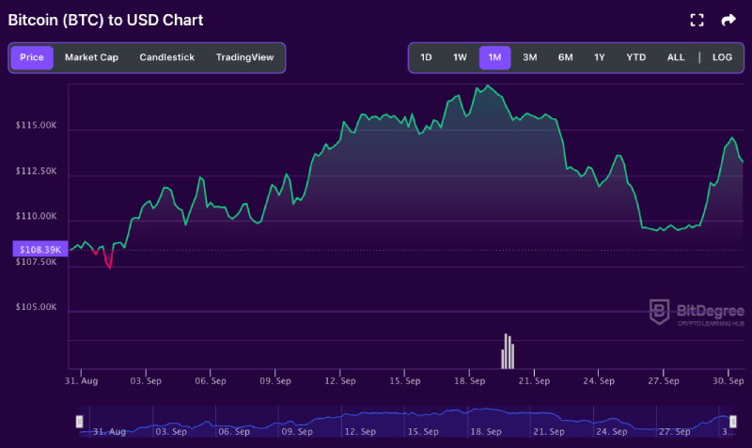Show the 1Y price history
Image resolution: width=752 pixels, height=448 pixels.
tap(600, 57)
